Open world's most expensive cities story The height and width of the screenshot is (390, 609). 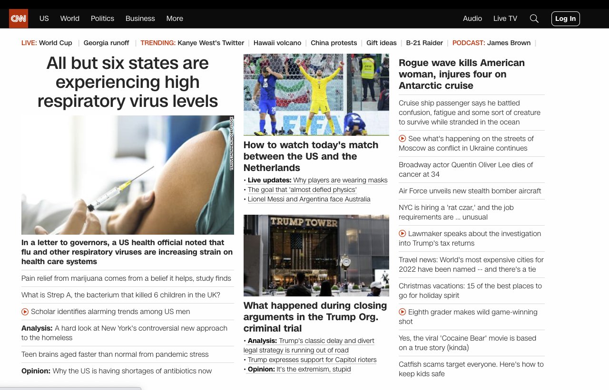point(471,265)
